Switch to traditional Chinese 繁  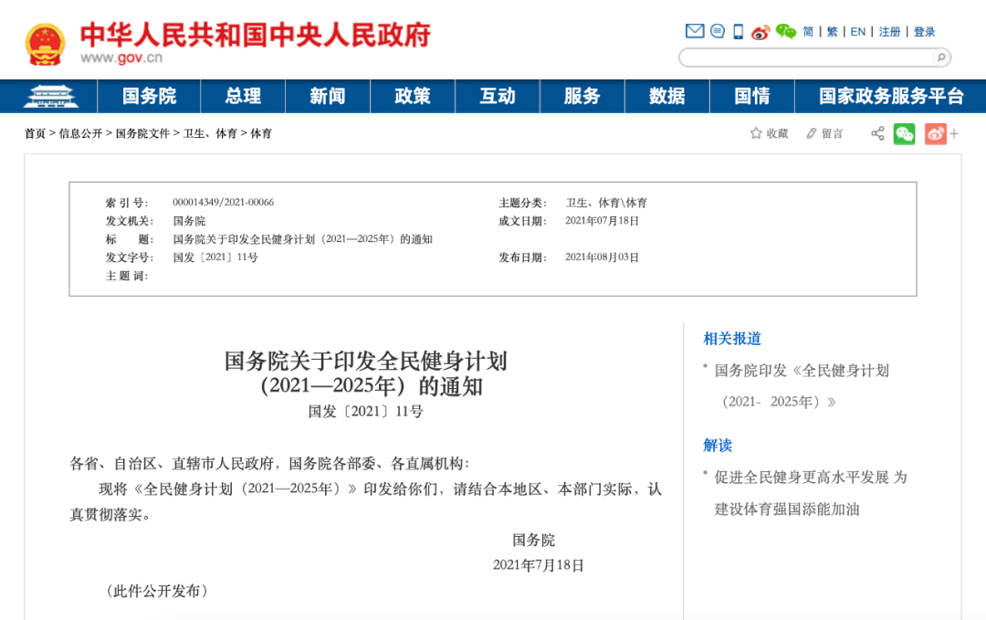click(x=832, y=32)
